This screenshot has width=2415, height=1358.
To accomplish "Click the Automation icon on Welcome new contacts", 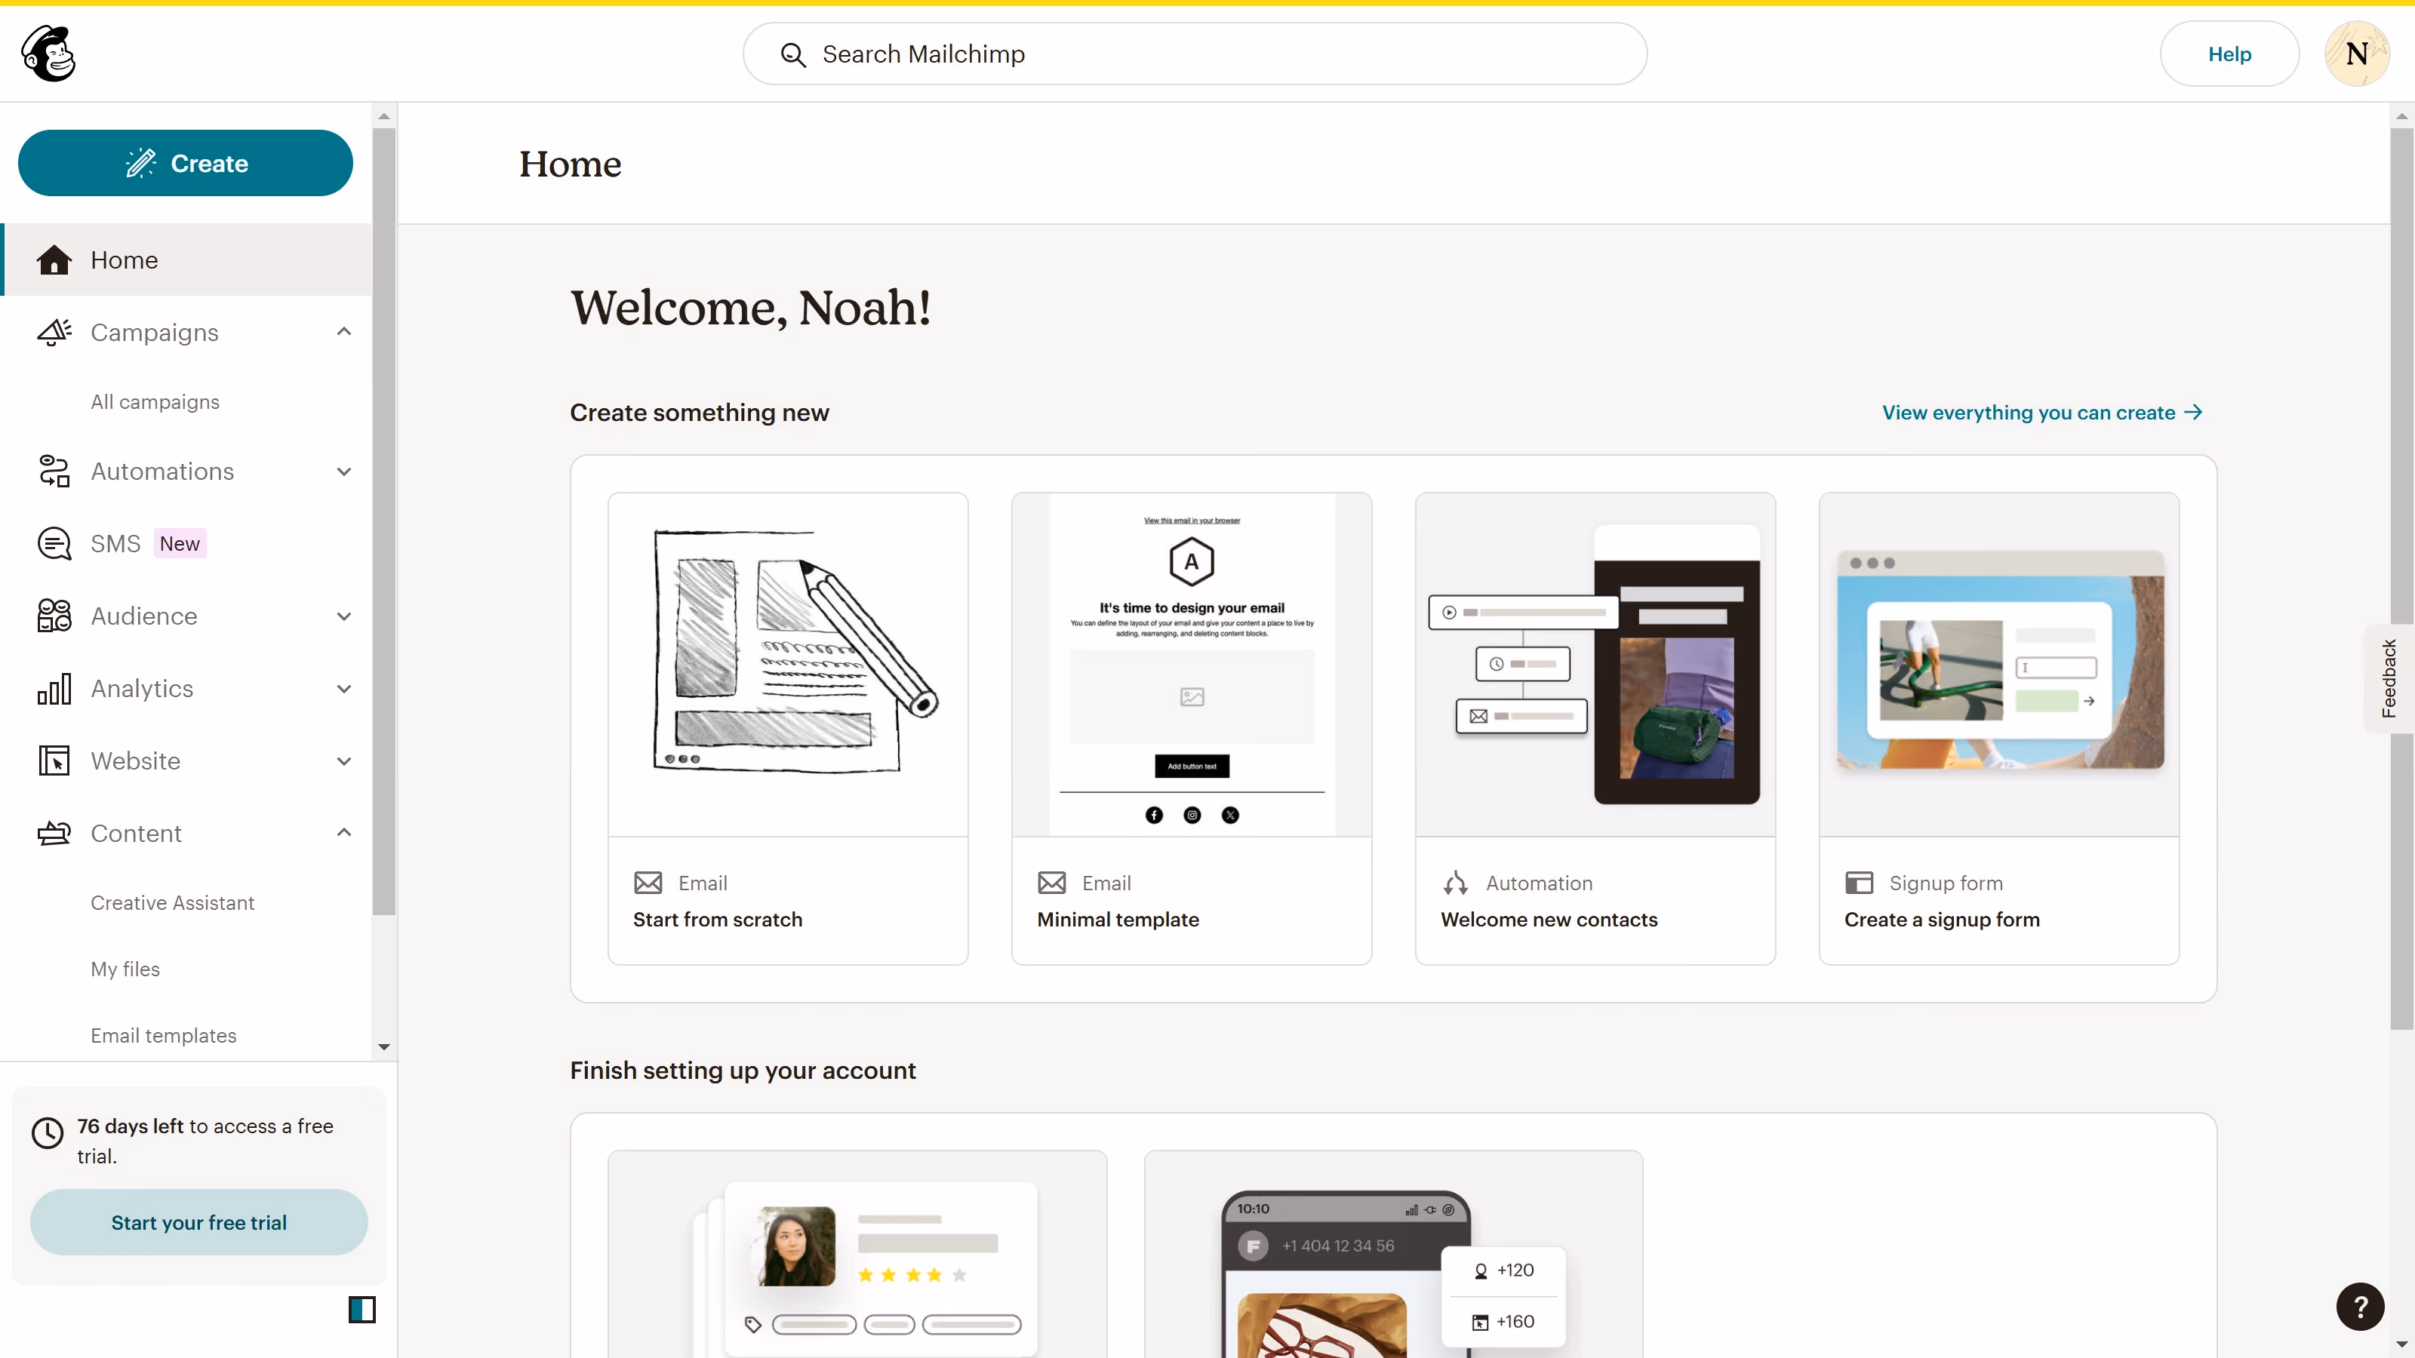I will [x=1456, y=883].
